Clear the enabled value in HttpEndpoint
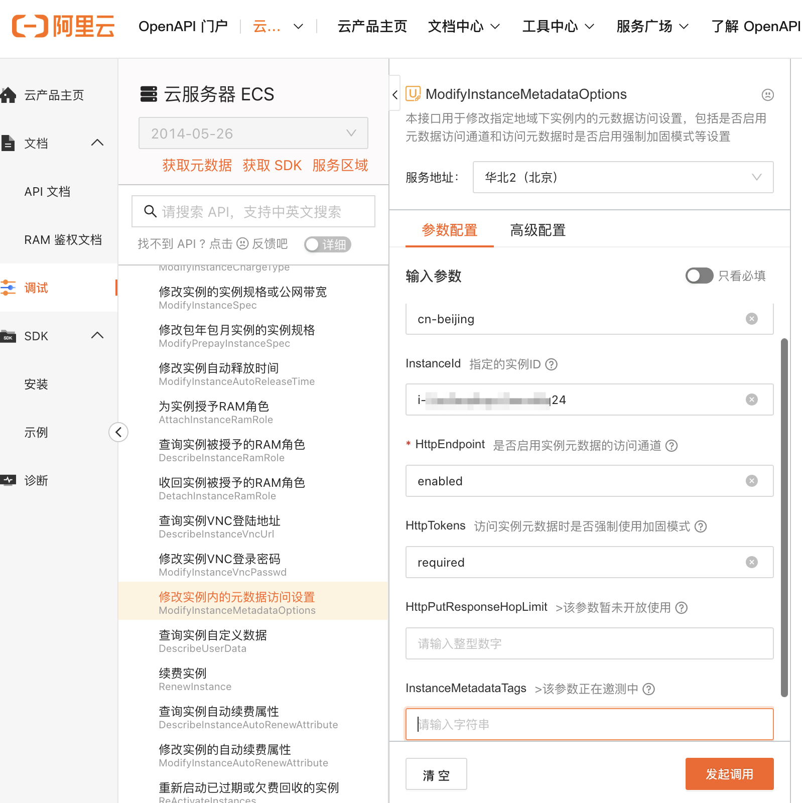Image resolution: width=802 pixels, height=803 pixels. (751, 481)
